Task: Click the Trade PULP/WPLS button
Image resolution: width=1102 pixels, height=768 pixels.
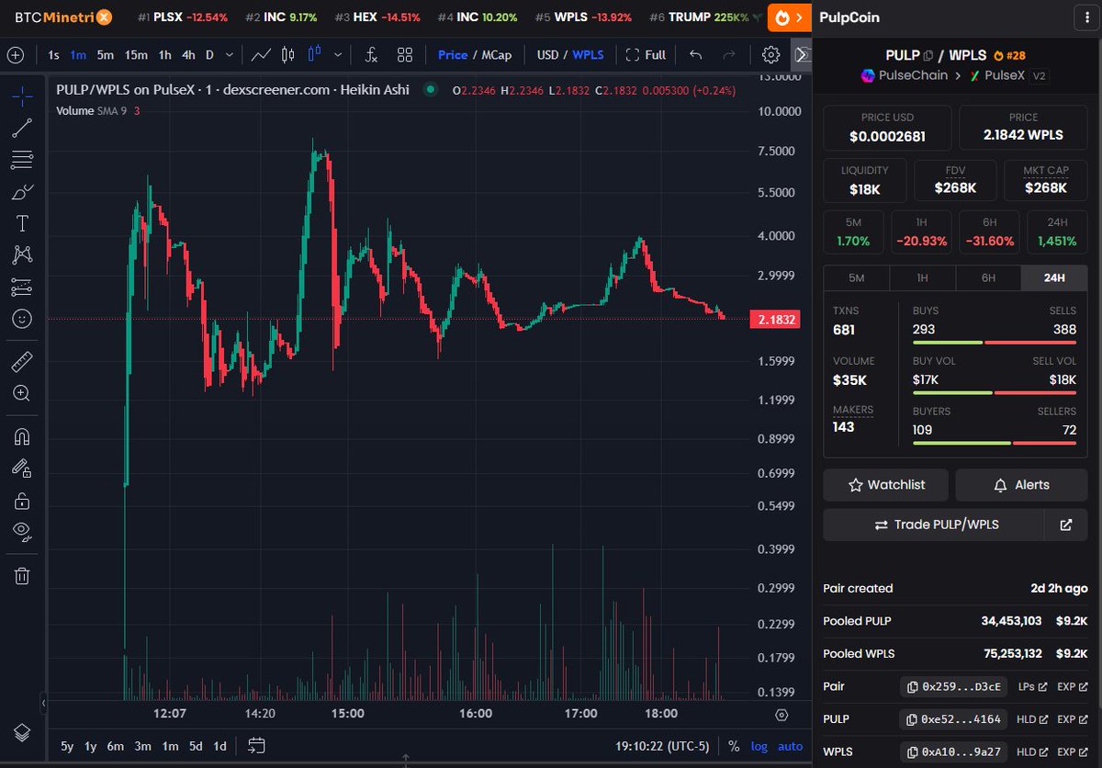Action: click(x=934, y=525)
